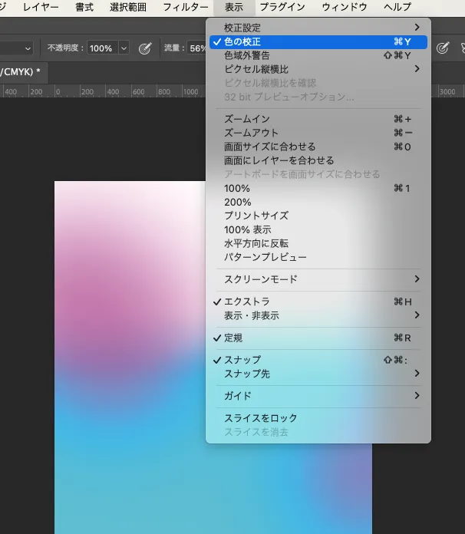
Task: Expand the ガイド submenu
Action: (x=318, y=396)
